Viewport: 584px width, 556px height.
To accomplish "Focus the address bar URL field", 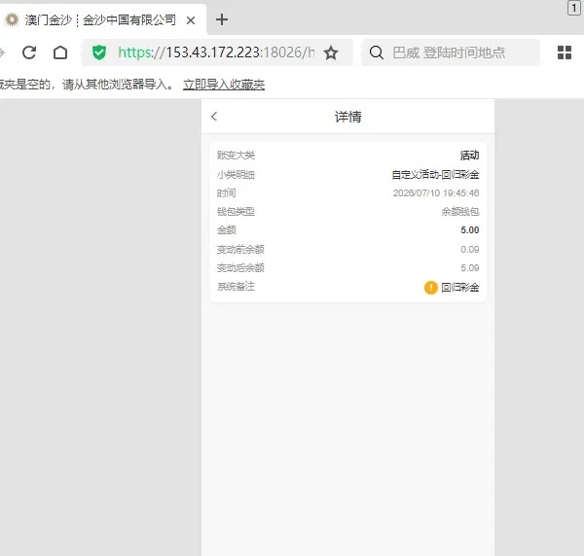I will pyautogui.click(x=216, y=52).
